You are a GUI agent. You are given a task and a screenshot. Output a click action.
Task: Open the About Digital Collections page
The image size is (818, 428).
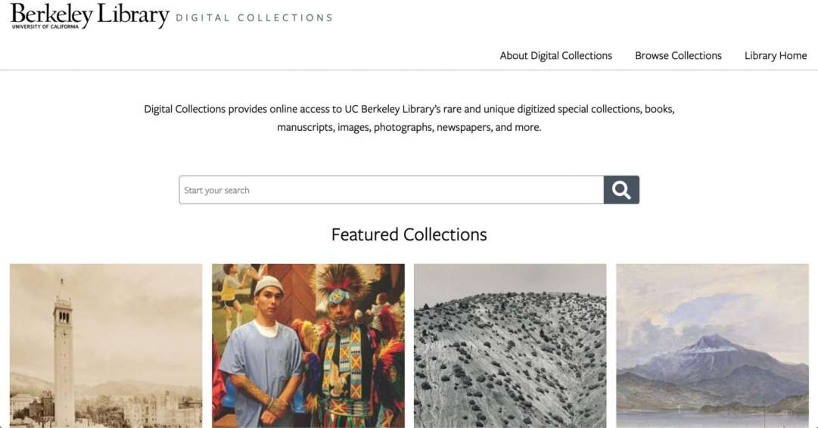(x=555, y=55)
